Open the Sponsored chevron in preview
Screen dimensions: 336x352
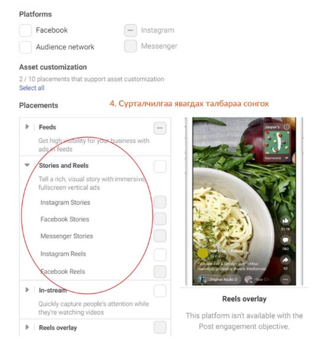point(286,158)
